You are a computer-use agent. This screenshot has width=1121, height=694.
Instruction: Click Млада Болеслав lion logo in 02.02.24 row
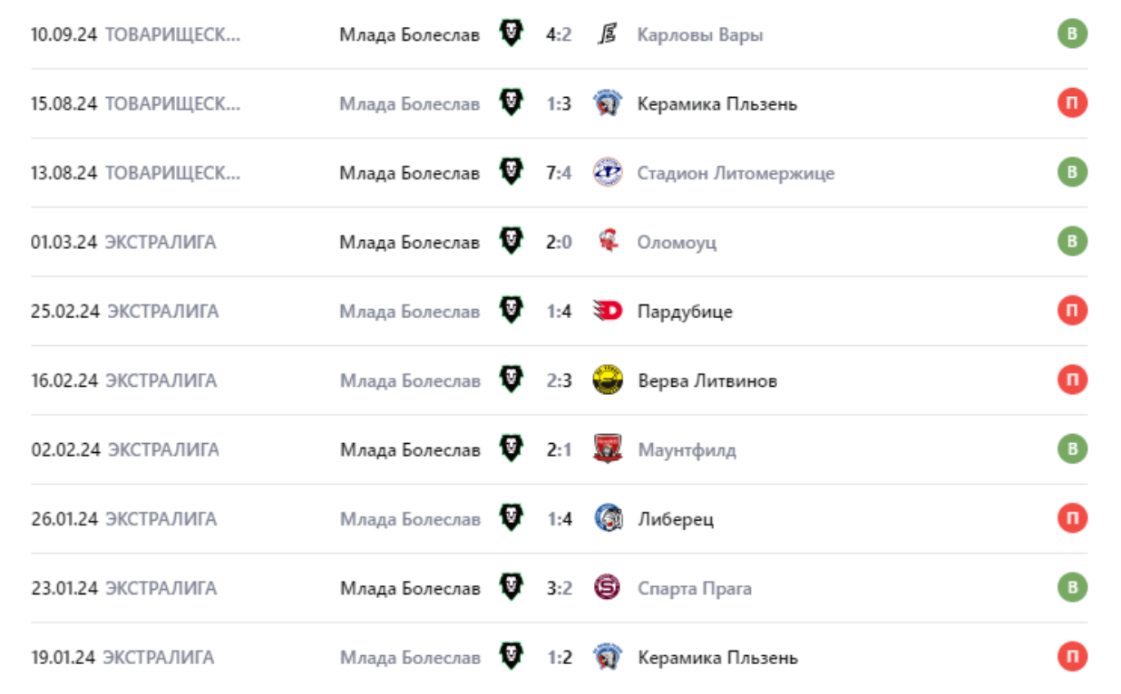pyautogui.click(x=512, y=449)
